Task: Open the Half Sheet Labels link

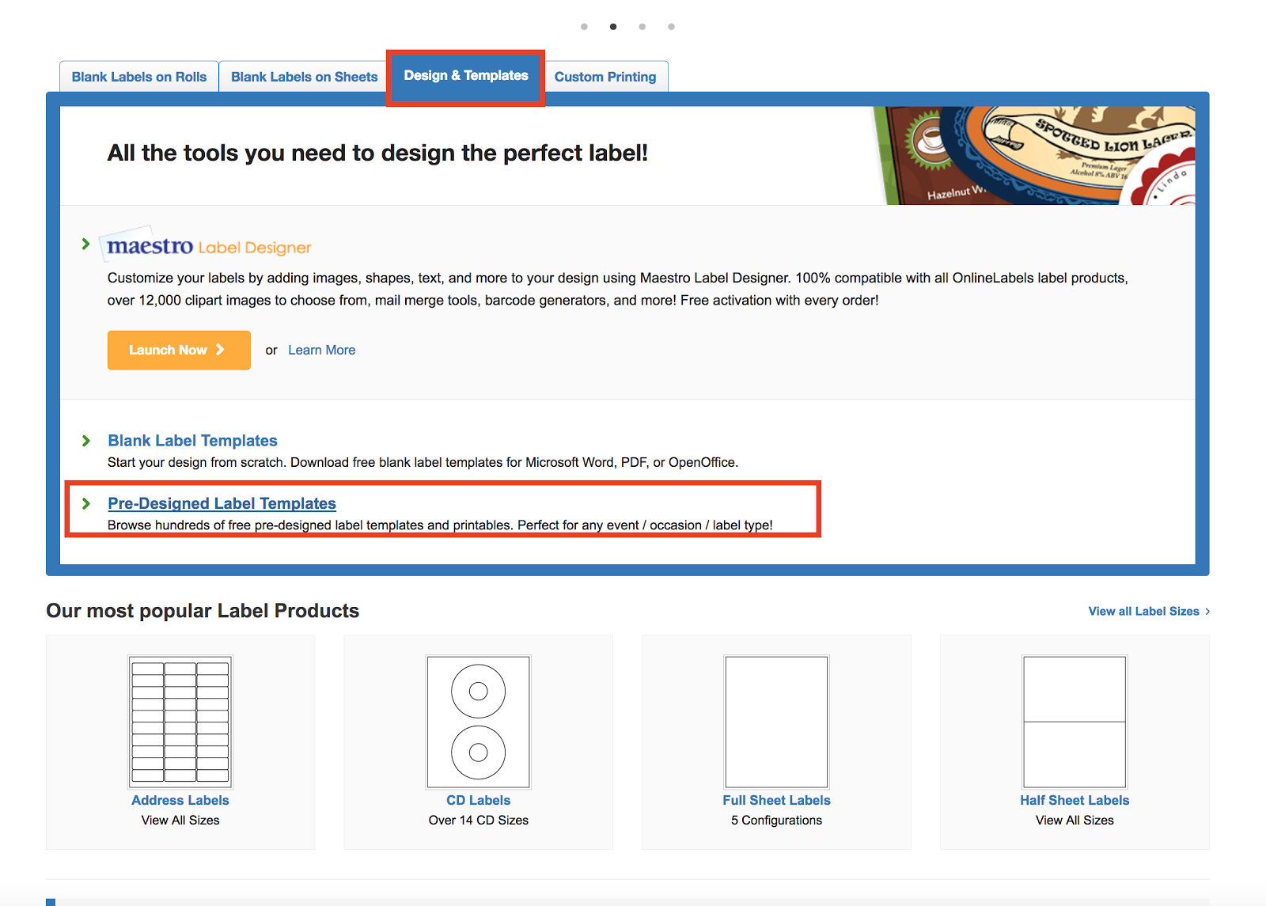Action: pyautogui.click(x=1075, y=800)
